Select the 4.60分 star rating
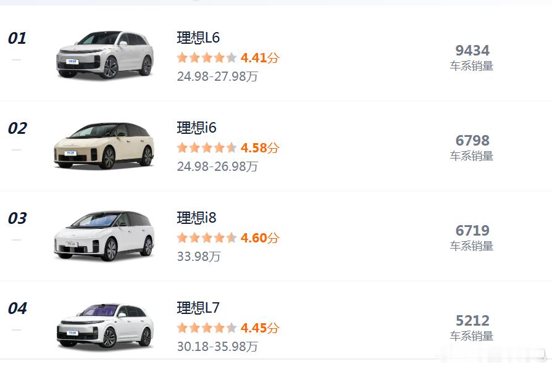The height and width of the screenshot is (367, 552). (x=228, y=238)
